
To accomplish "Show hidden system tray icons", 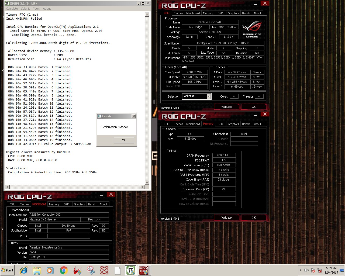I will [x=301, y=270].
